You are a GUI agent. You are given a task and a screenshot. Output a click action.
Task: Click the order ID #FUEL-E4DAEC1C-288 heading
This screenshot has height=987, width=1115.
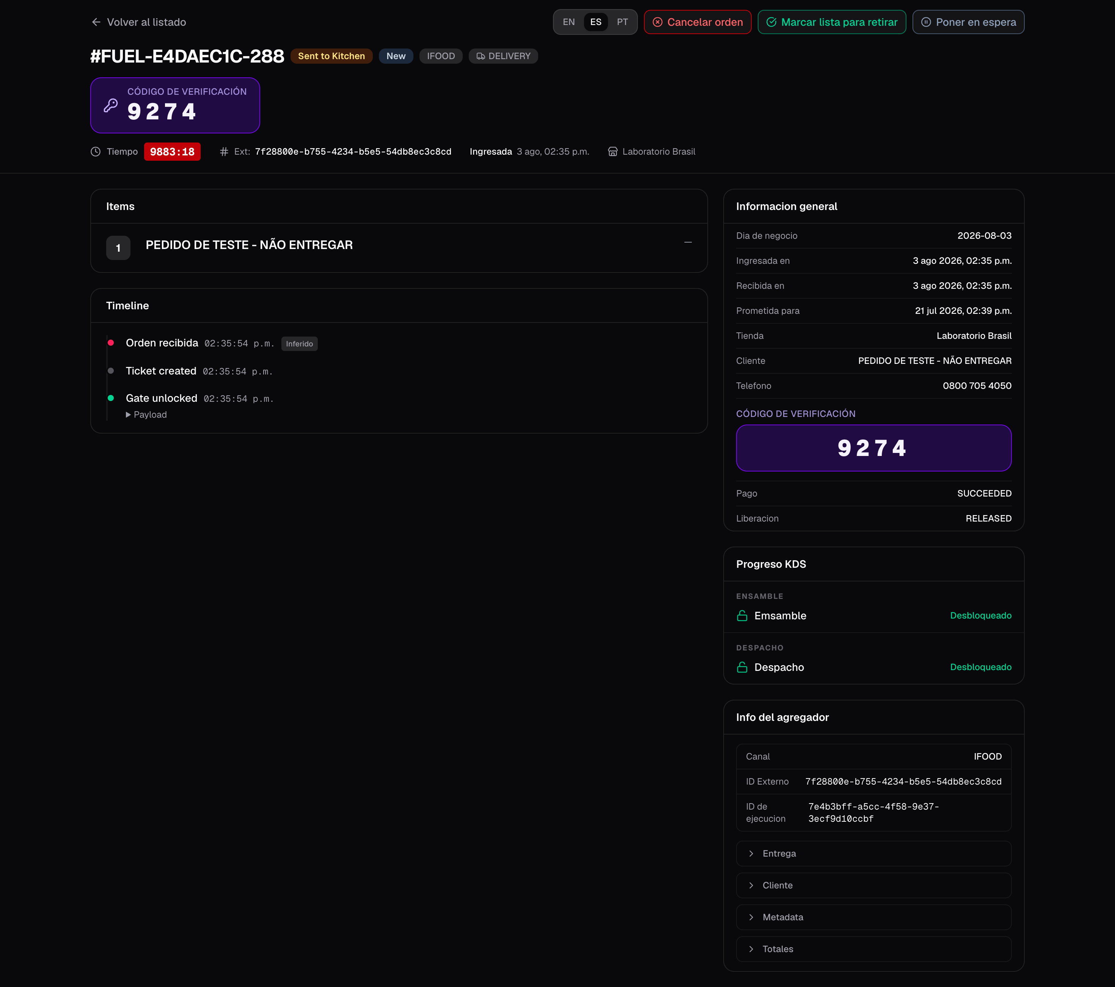187,56
